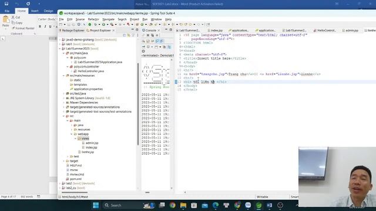This screenshot has width=376, height=211.
Task: Minimize the Package Explorer view
Action: 132,30
